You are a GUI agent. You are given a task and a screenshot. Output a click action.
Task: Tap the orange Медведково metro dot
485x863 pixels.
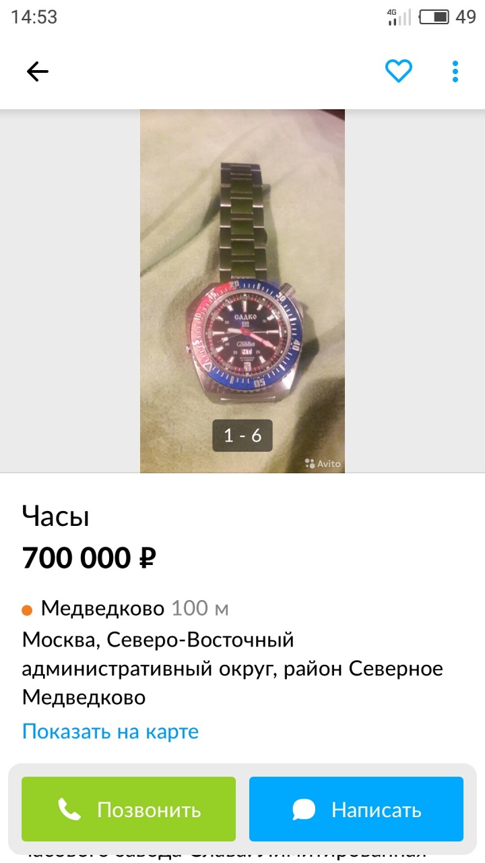[x=28, y=610]
